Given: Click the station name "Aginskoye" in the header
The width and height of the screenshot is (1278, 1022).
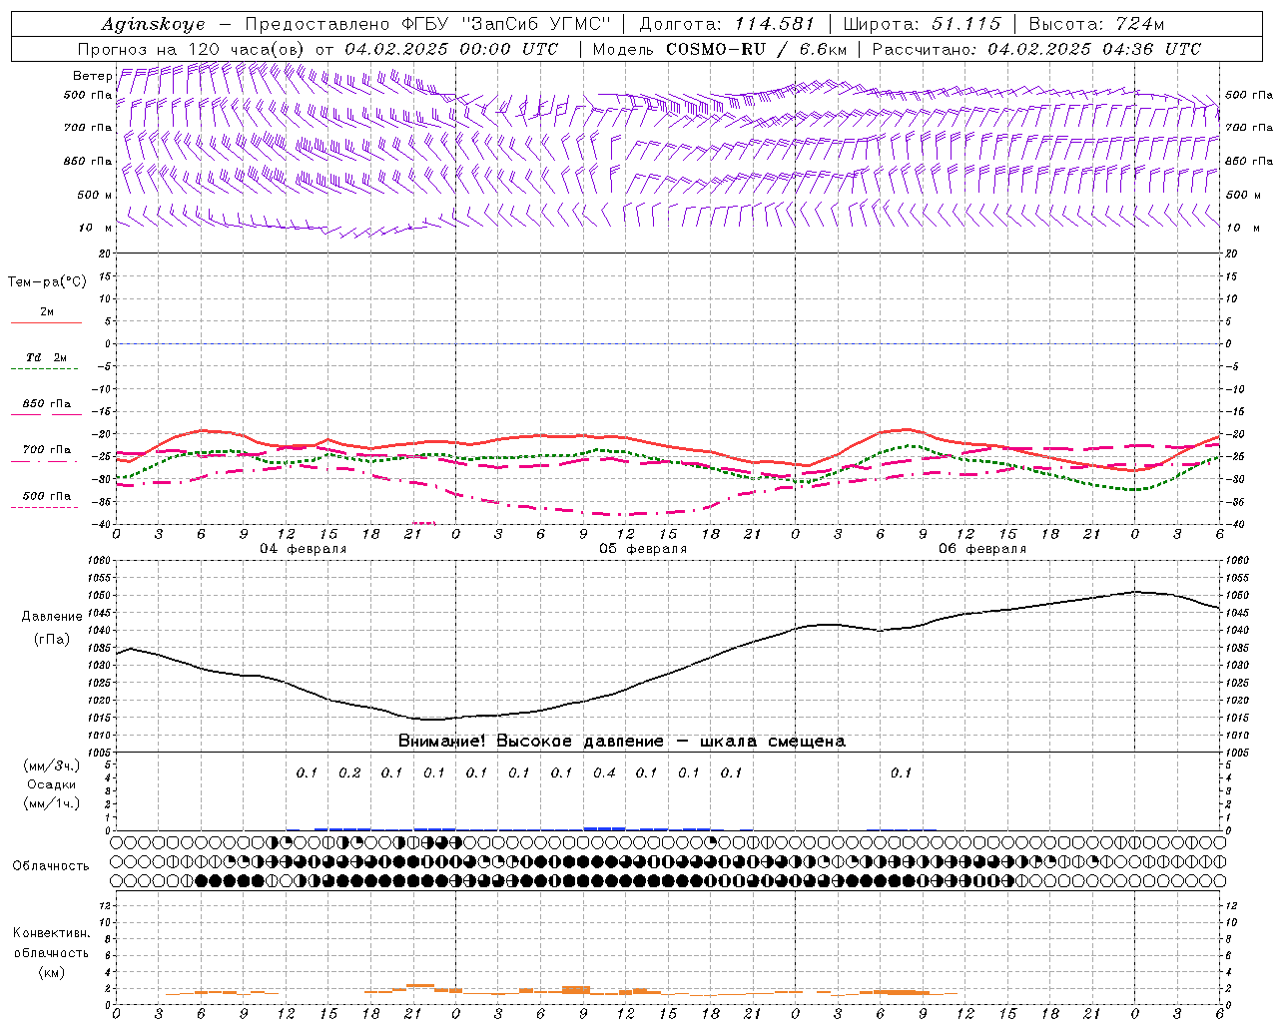Looking at the screenshot, I should coord(153,24).
